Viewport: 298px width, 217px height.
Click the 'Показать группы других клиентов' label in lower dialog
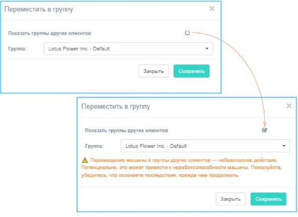coord(127,130)
